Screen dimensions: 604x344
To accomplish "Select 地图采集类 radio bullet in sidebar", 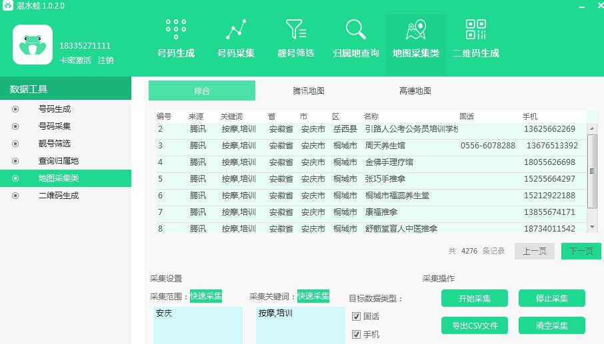I will coord(15,178).
